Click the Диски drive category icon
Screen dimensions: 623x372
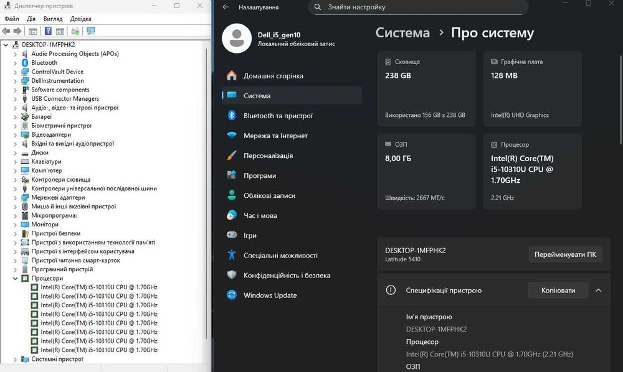pyautogui.click(x=25, y=152)
